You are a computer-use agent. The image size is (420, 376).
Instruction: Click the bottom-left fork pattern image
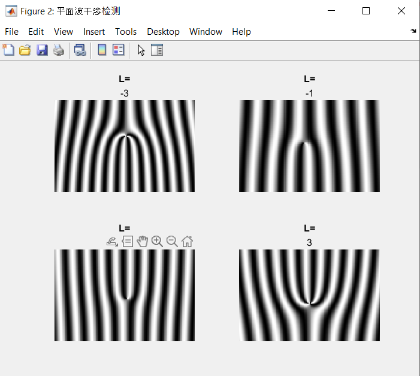tap(125, 295)
